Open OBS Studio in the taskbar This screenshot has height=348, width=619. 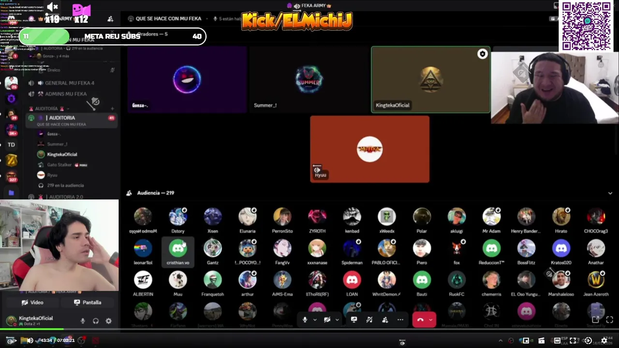tap(82, 341)
